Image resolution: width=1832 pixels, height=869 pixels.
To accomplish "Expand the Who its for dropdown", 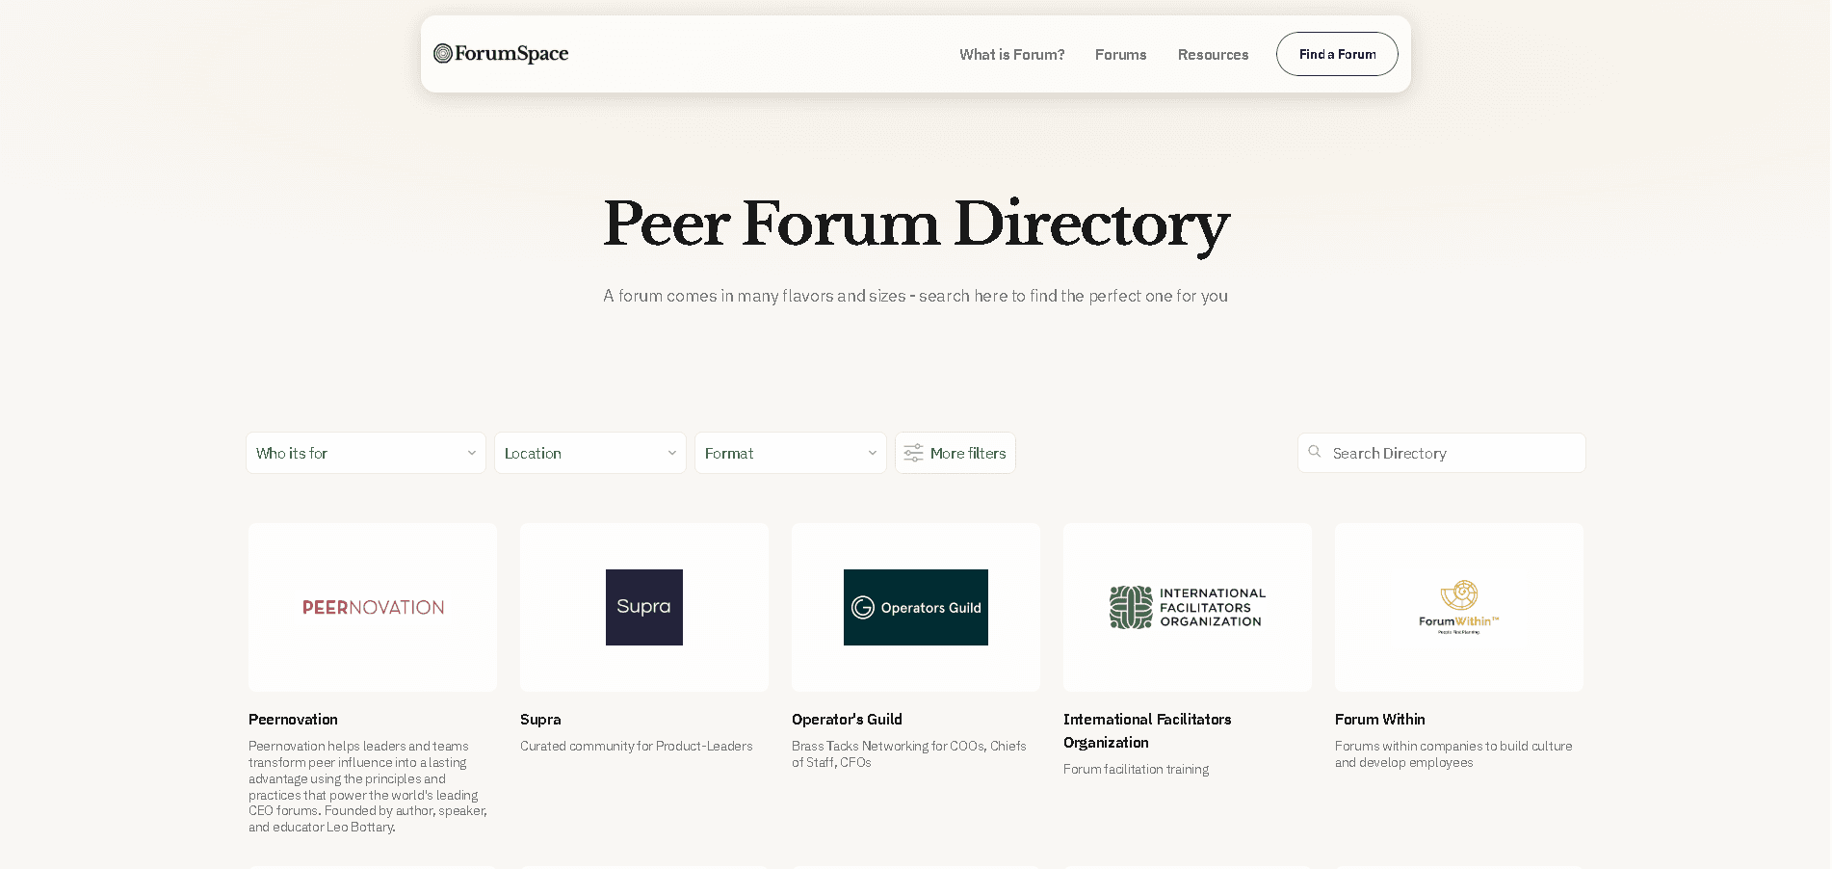I will pyautogui.click(x=366, y=453).
